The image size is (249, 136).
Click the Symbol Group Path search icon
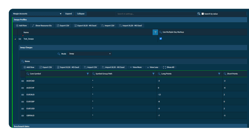point(93,74)
